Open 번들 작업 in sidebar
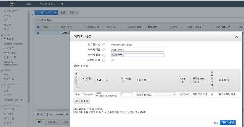This screenshot has height=127, width=244. click(9, 79)
